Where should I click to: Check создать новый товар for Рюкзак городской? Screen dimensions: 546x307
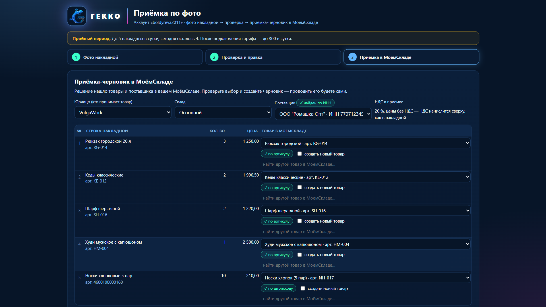point(299,154)
